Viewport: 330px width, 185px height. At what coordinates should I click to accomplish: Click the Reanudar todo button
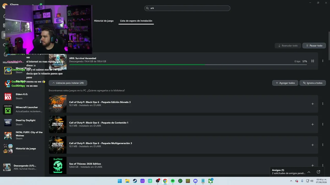(287, 46)
